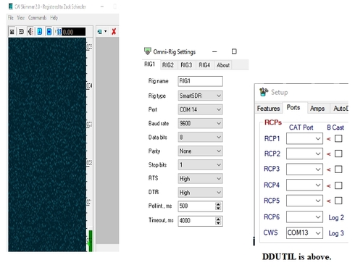Switch to the RIG2 tab
The width and height of the screenshot is (355, 268).
(x=168, y=65)
